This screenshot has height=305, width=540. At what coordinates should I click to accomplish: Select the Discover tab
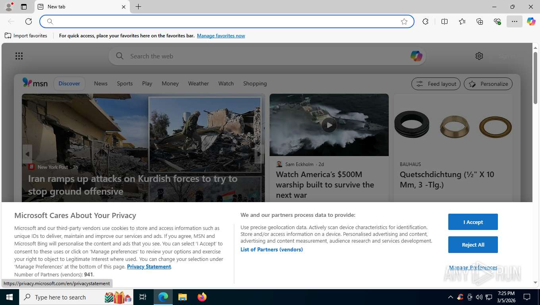tap(69, 84)
